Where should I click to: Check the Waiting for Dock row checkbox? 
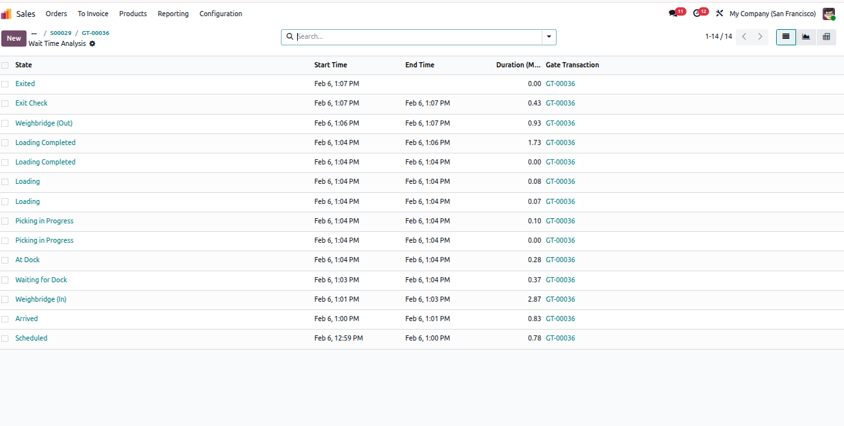pyautogui.click(x=5, y=280)
